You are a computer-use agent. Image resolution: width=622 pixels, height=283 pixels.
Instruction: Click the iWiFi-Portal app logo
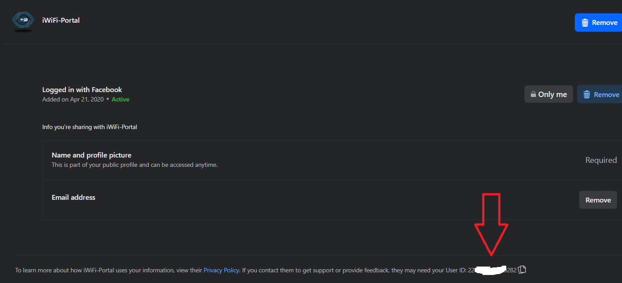point(23,22)
